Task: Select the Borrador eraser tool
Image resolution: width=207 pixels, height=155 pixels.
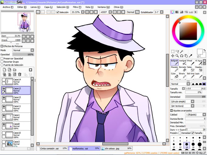Action: click(183, 69)
